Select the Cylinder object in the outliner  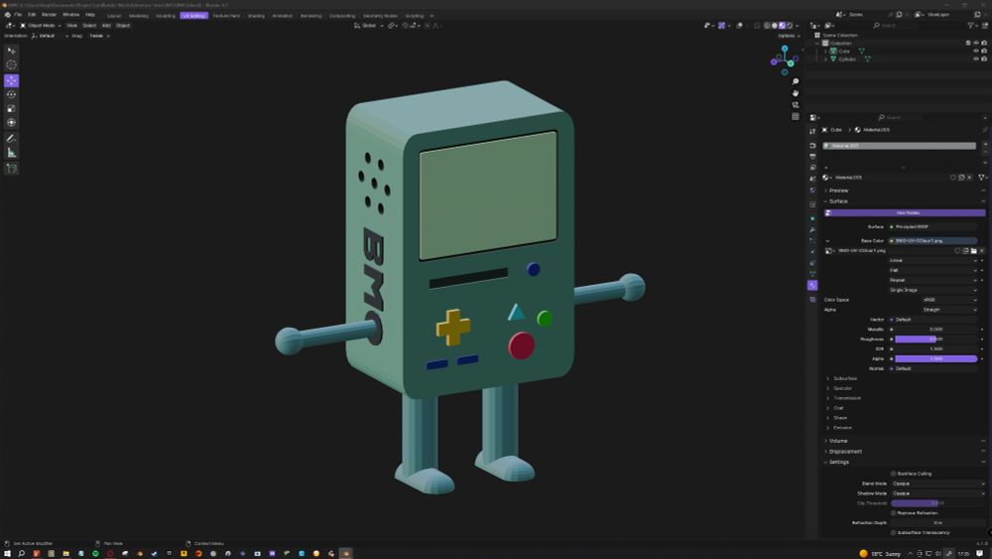click(x=846, y=60)
